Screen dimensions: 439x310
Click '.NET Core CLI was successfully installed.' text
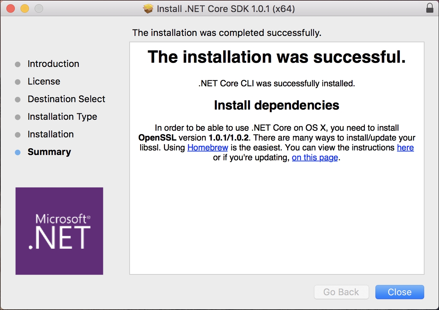click(277, 83)
